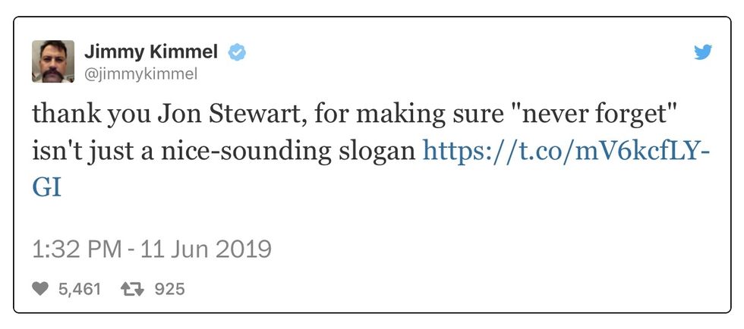The width and height of the screenshot is (744, 329).
Task: Click the blue verified badge
Action: (x=237, y=52)
